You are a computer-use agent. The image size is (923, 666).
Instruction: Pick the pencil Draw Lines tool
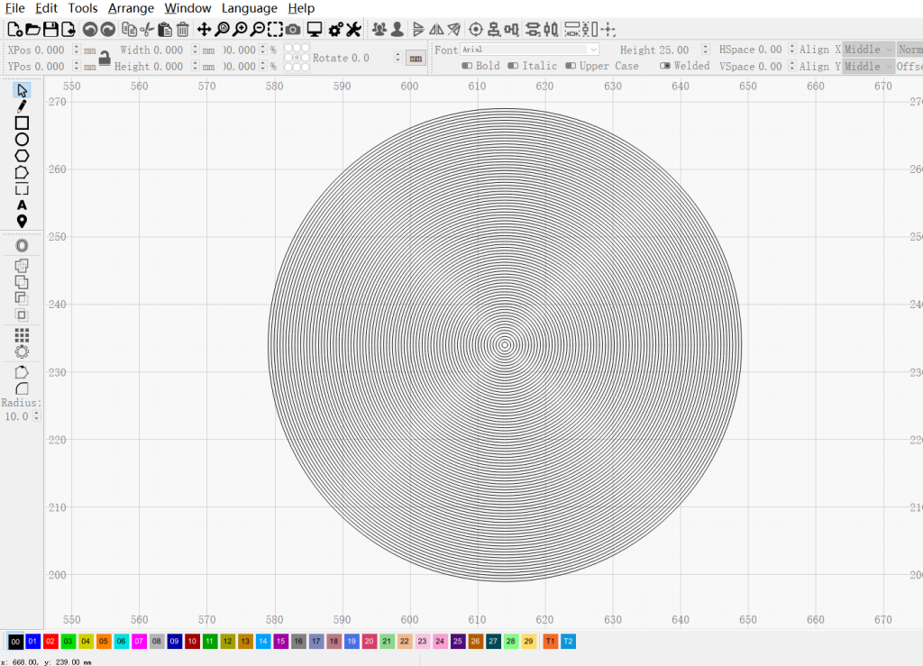coord(22,106)
